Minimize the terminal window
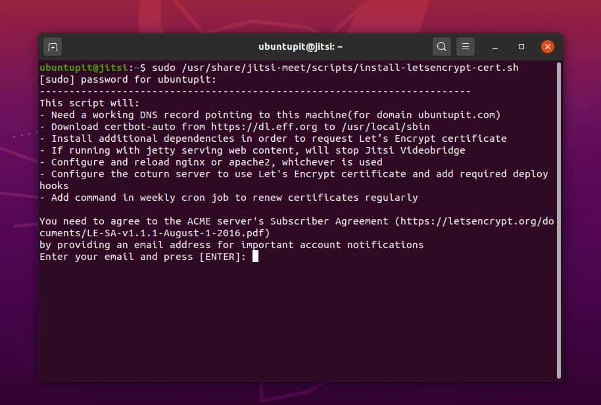601x405 pixels. coord(495,47)
